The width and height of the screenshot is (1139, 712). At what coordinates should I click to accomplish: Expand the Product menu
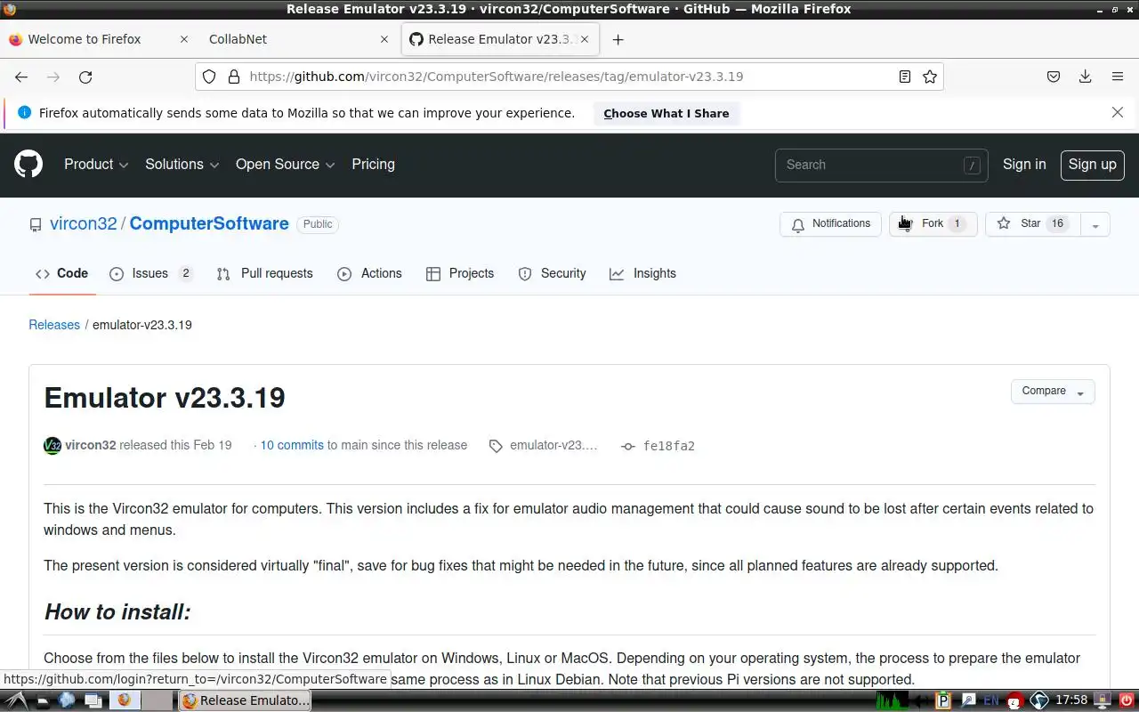click(x=96, y=165)
